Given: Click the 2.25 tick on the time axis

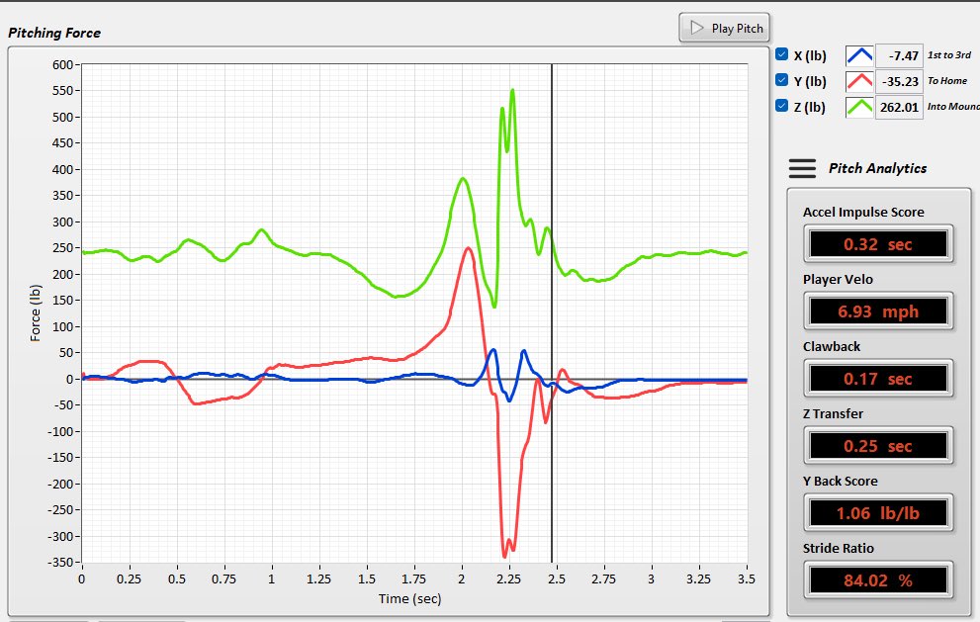Looking at the screenshot, I should point(508,578).
